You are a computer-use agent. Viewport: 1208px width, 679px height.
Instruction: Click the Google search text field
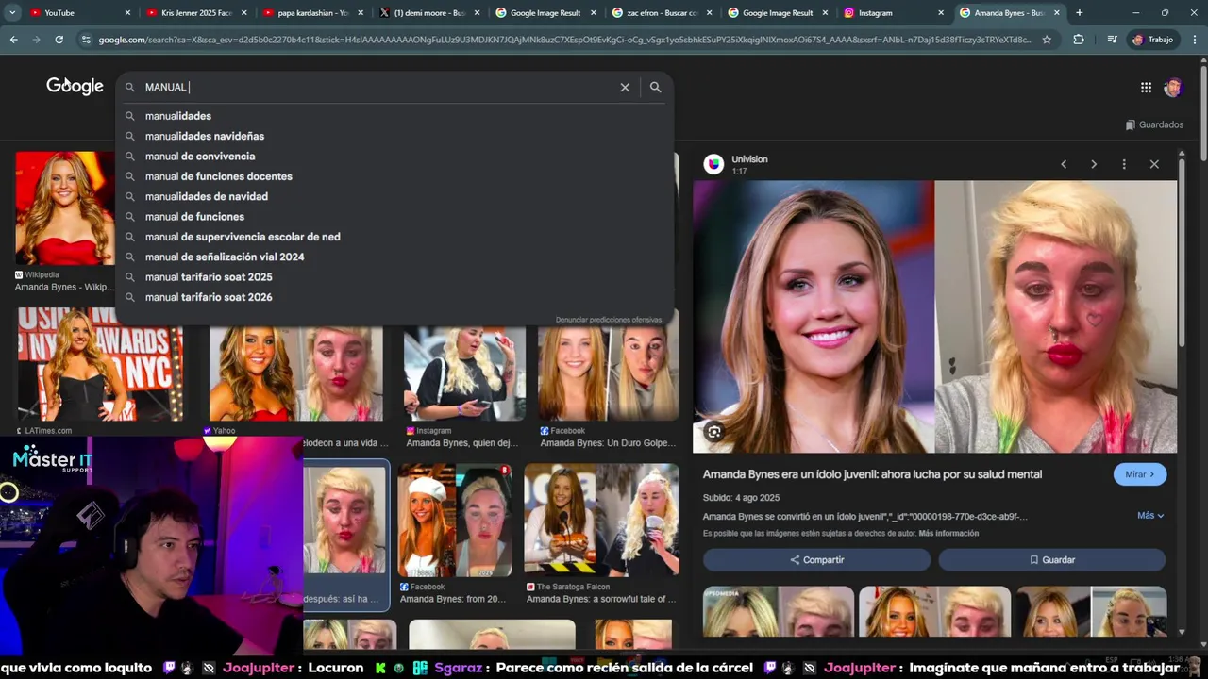(x=377, y=87)
